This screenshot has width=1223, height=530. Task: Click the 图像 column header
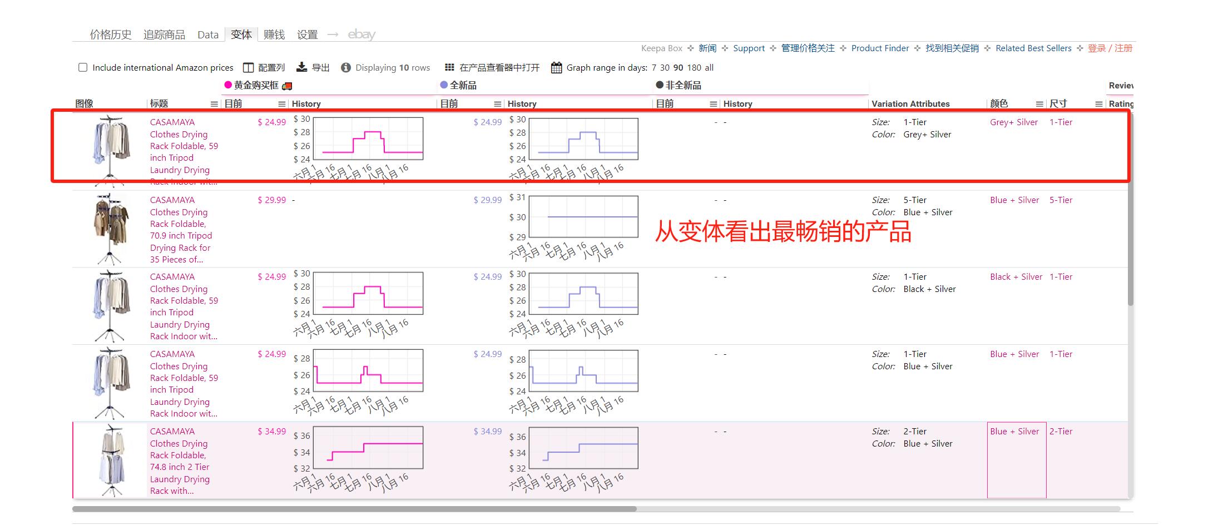pos(84,104)
